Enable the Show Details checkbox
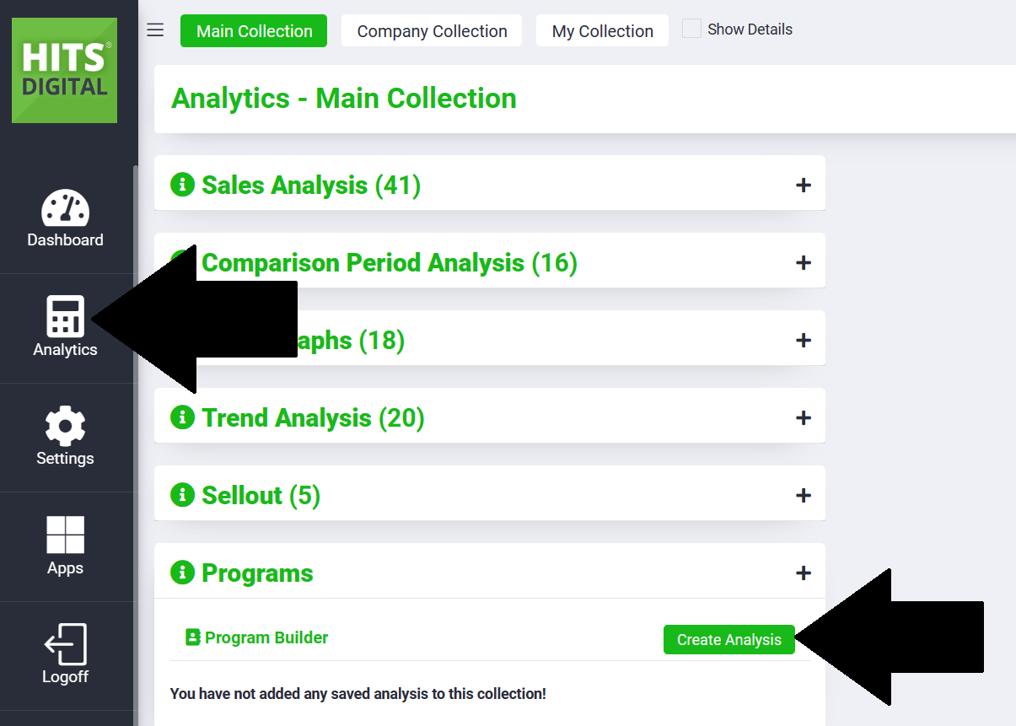This screenshot has height=726, width=1016. 691,30
